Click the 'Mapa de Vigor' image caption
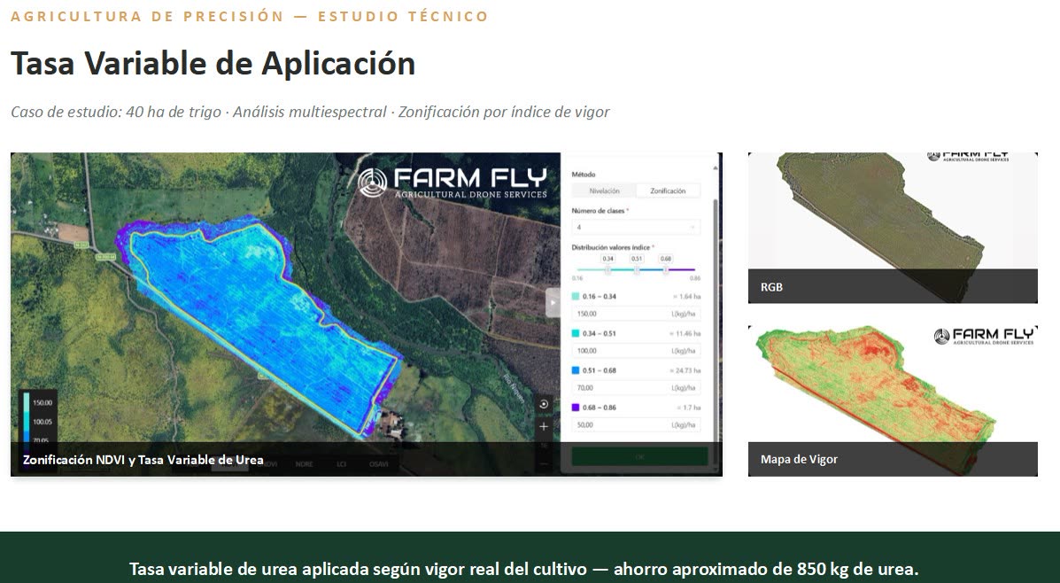This screenshot has width=1060, height=583. (799, 459)
